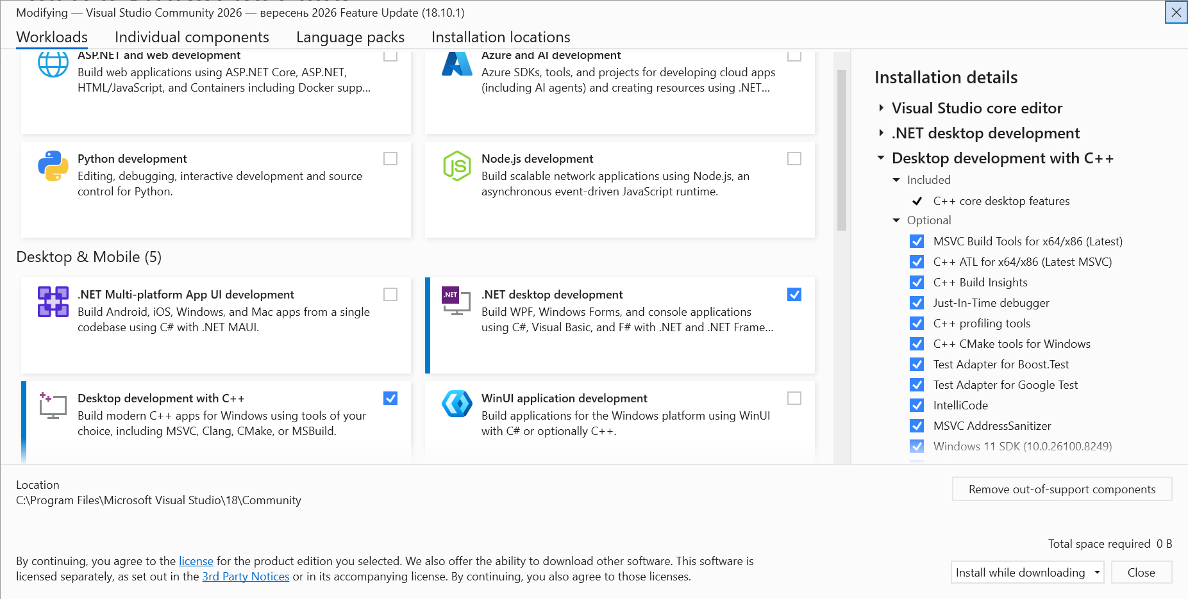Click Remove out-of-support components button
Viewport: 1188px width, 599px height.
point(1062,489)
